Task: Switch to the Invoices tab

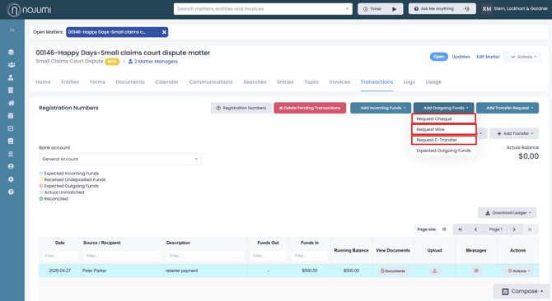Action: (x=339, y=82)
